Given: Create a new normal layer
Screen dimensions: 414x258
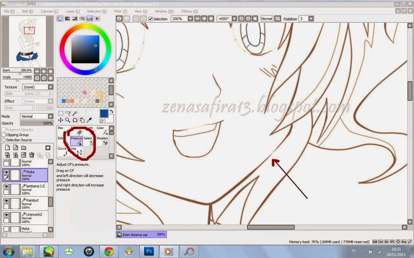Looking at the screenshot, I should (x=8, y=148).
